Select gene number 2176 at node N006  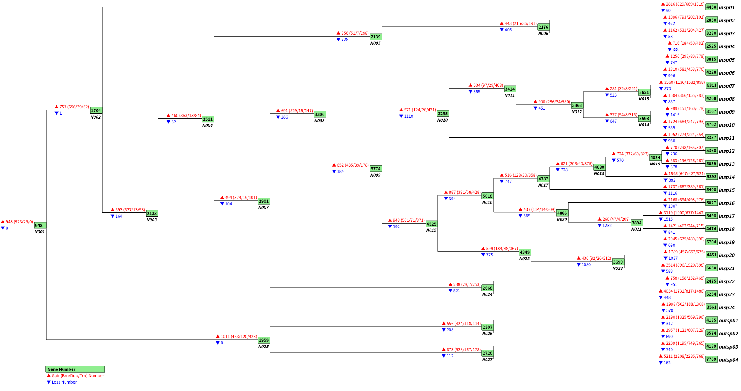(543, 27)
